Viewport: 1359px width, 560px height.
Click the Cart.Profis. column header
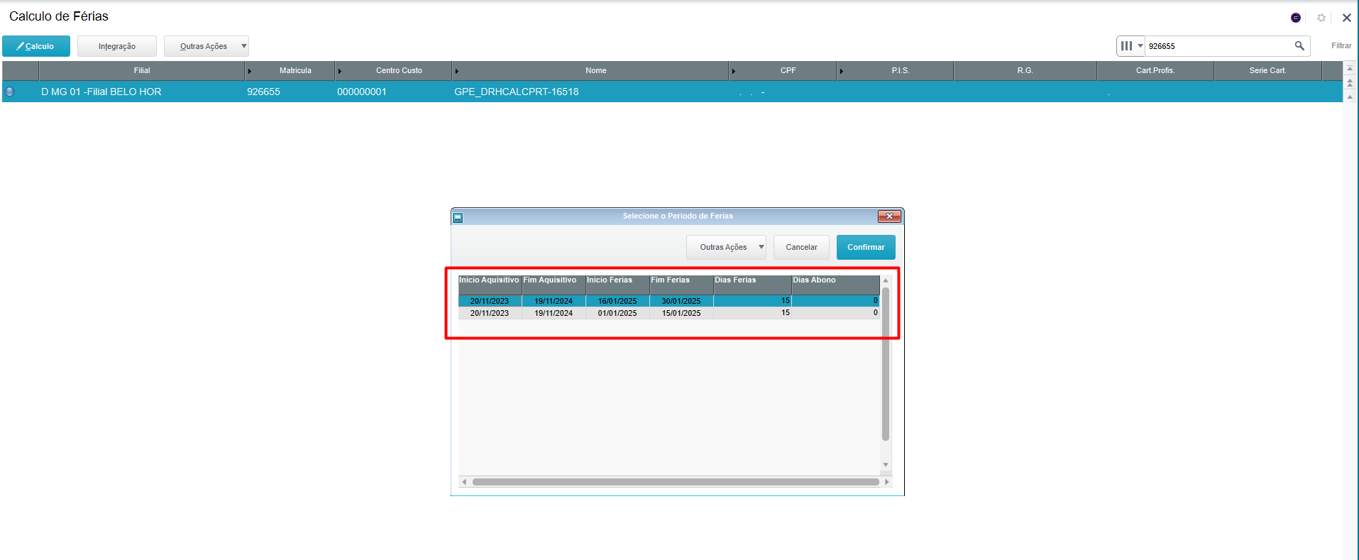point(1155,70)
